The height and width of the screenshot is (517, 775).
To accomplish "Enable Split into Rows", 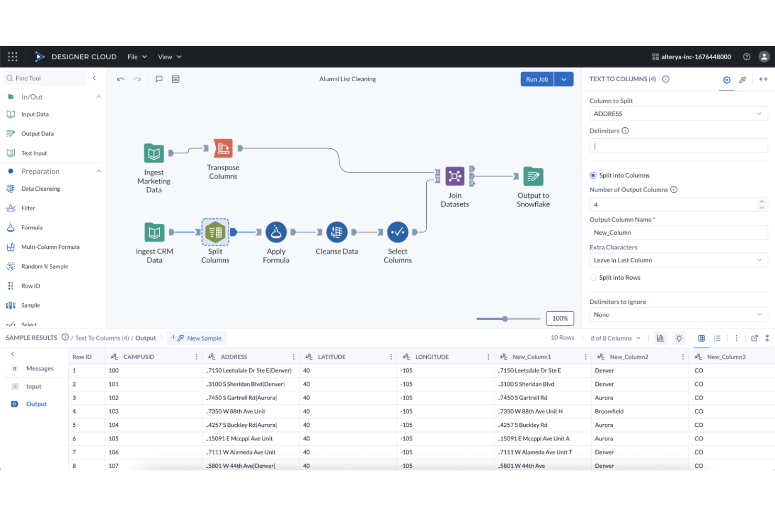I will click(x=592, y=277).
